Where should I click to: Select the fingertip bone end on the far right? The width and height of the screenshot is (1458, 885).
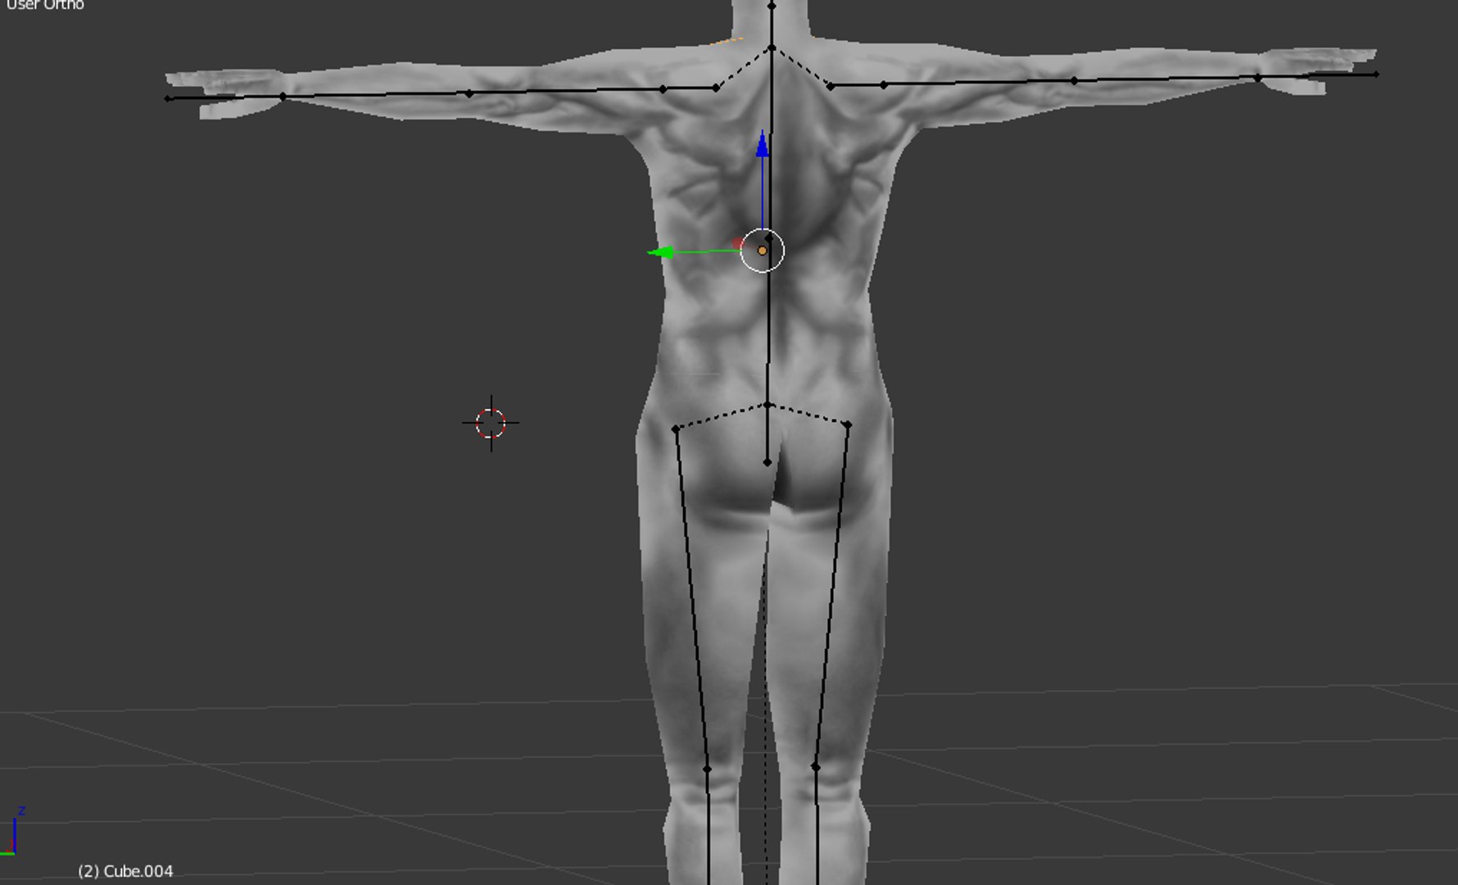pyautogui.click(x=1376, y=75)
